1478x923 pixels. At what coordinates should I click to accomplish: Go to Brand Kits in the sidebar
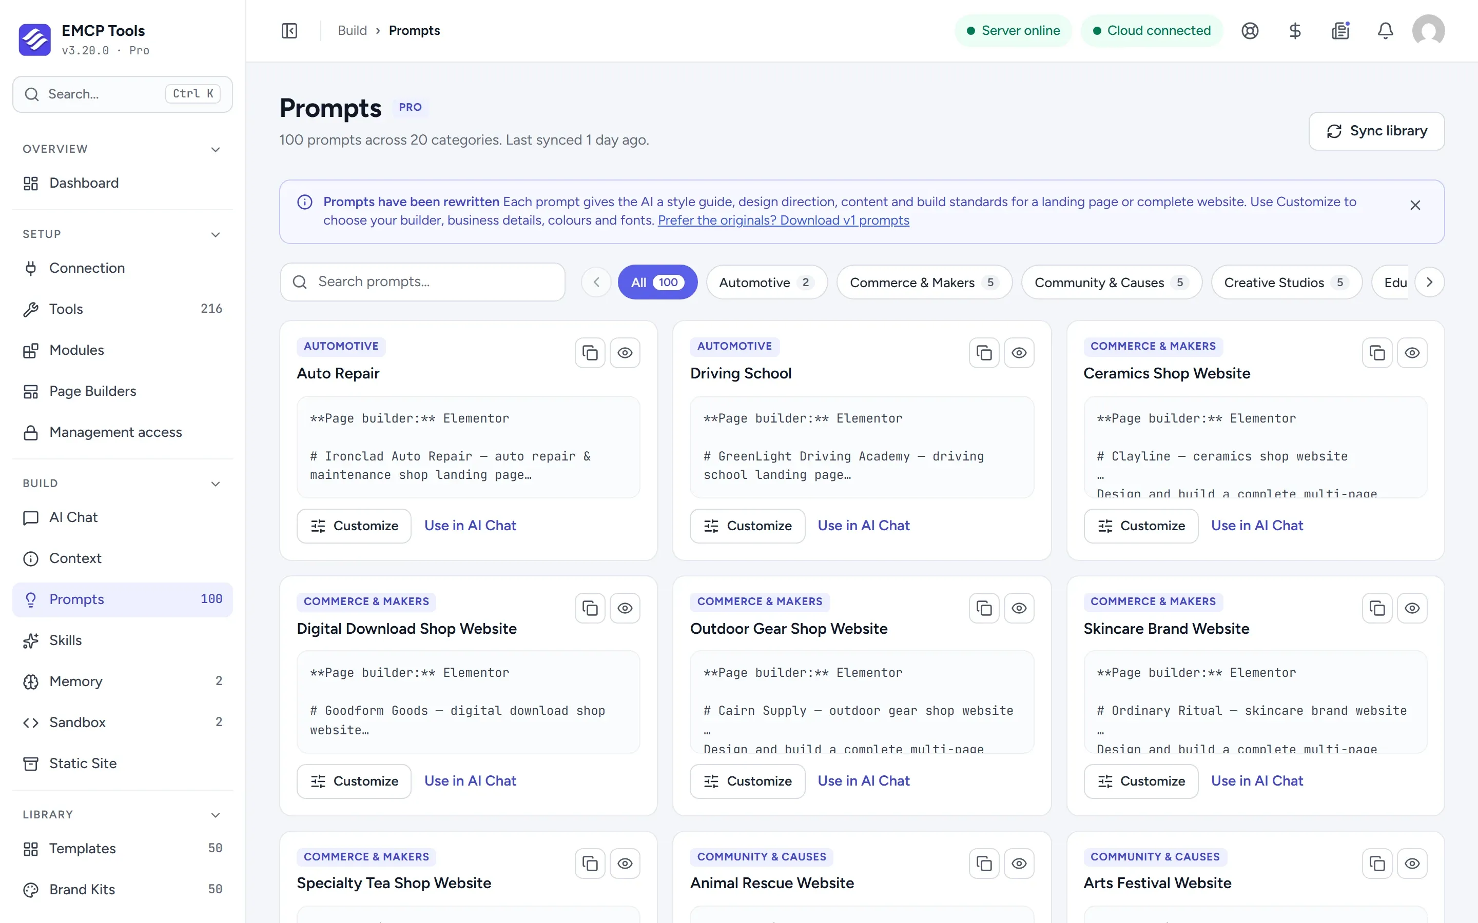(x=122, y=890)
